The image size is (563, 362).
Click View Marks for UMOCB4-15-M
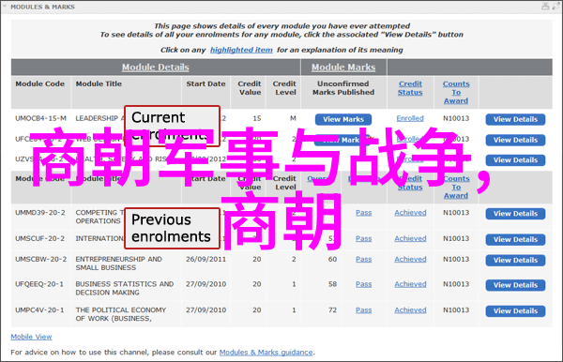tap(343, 119)
